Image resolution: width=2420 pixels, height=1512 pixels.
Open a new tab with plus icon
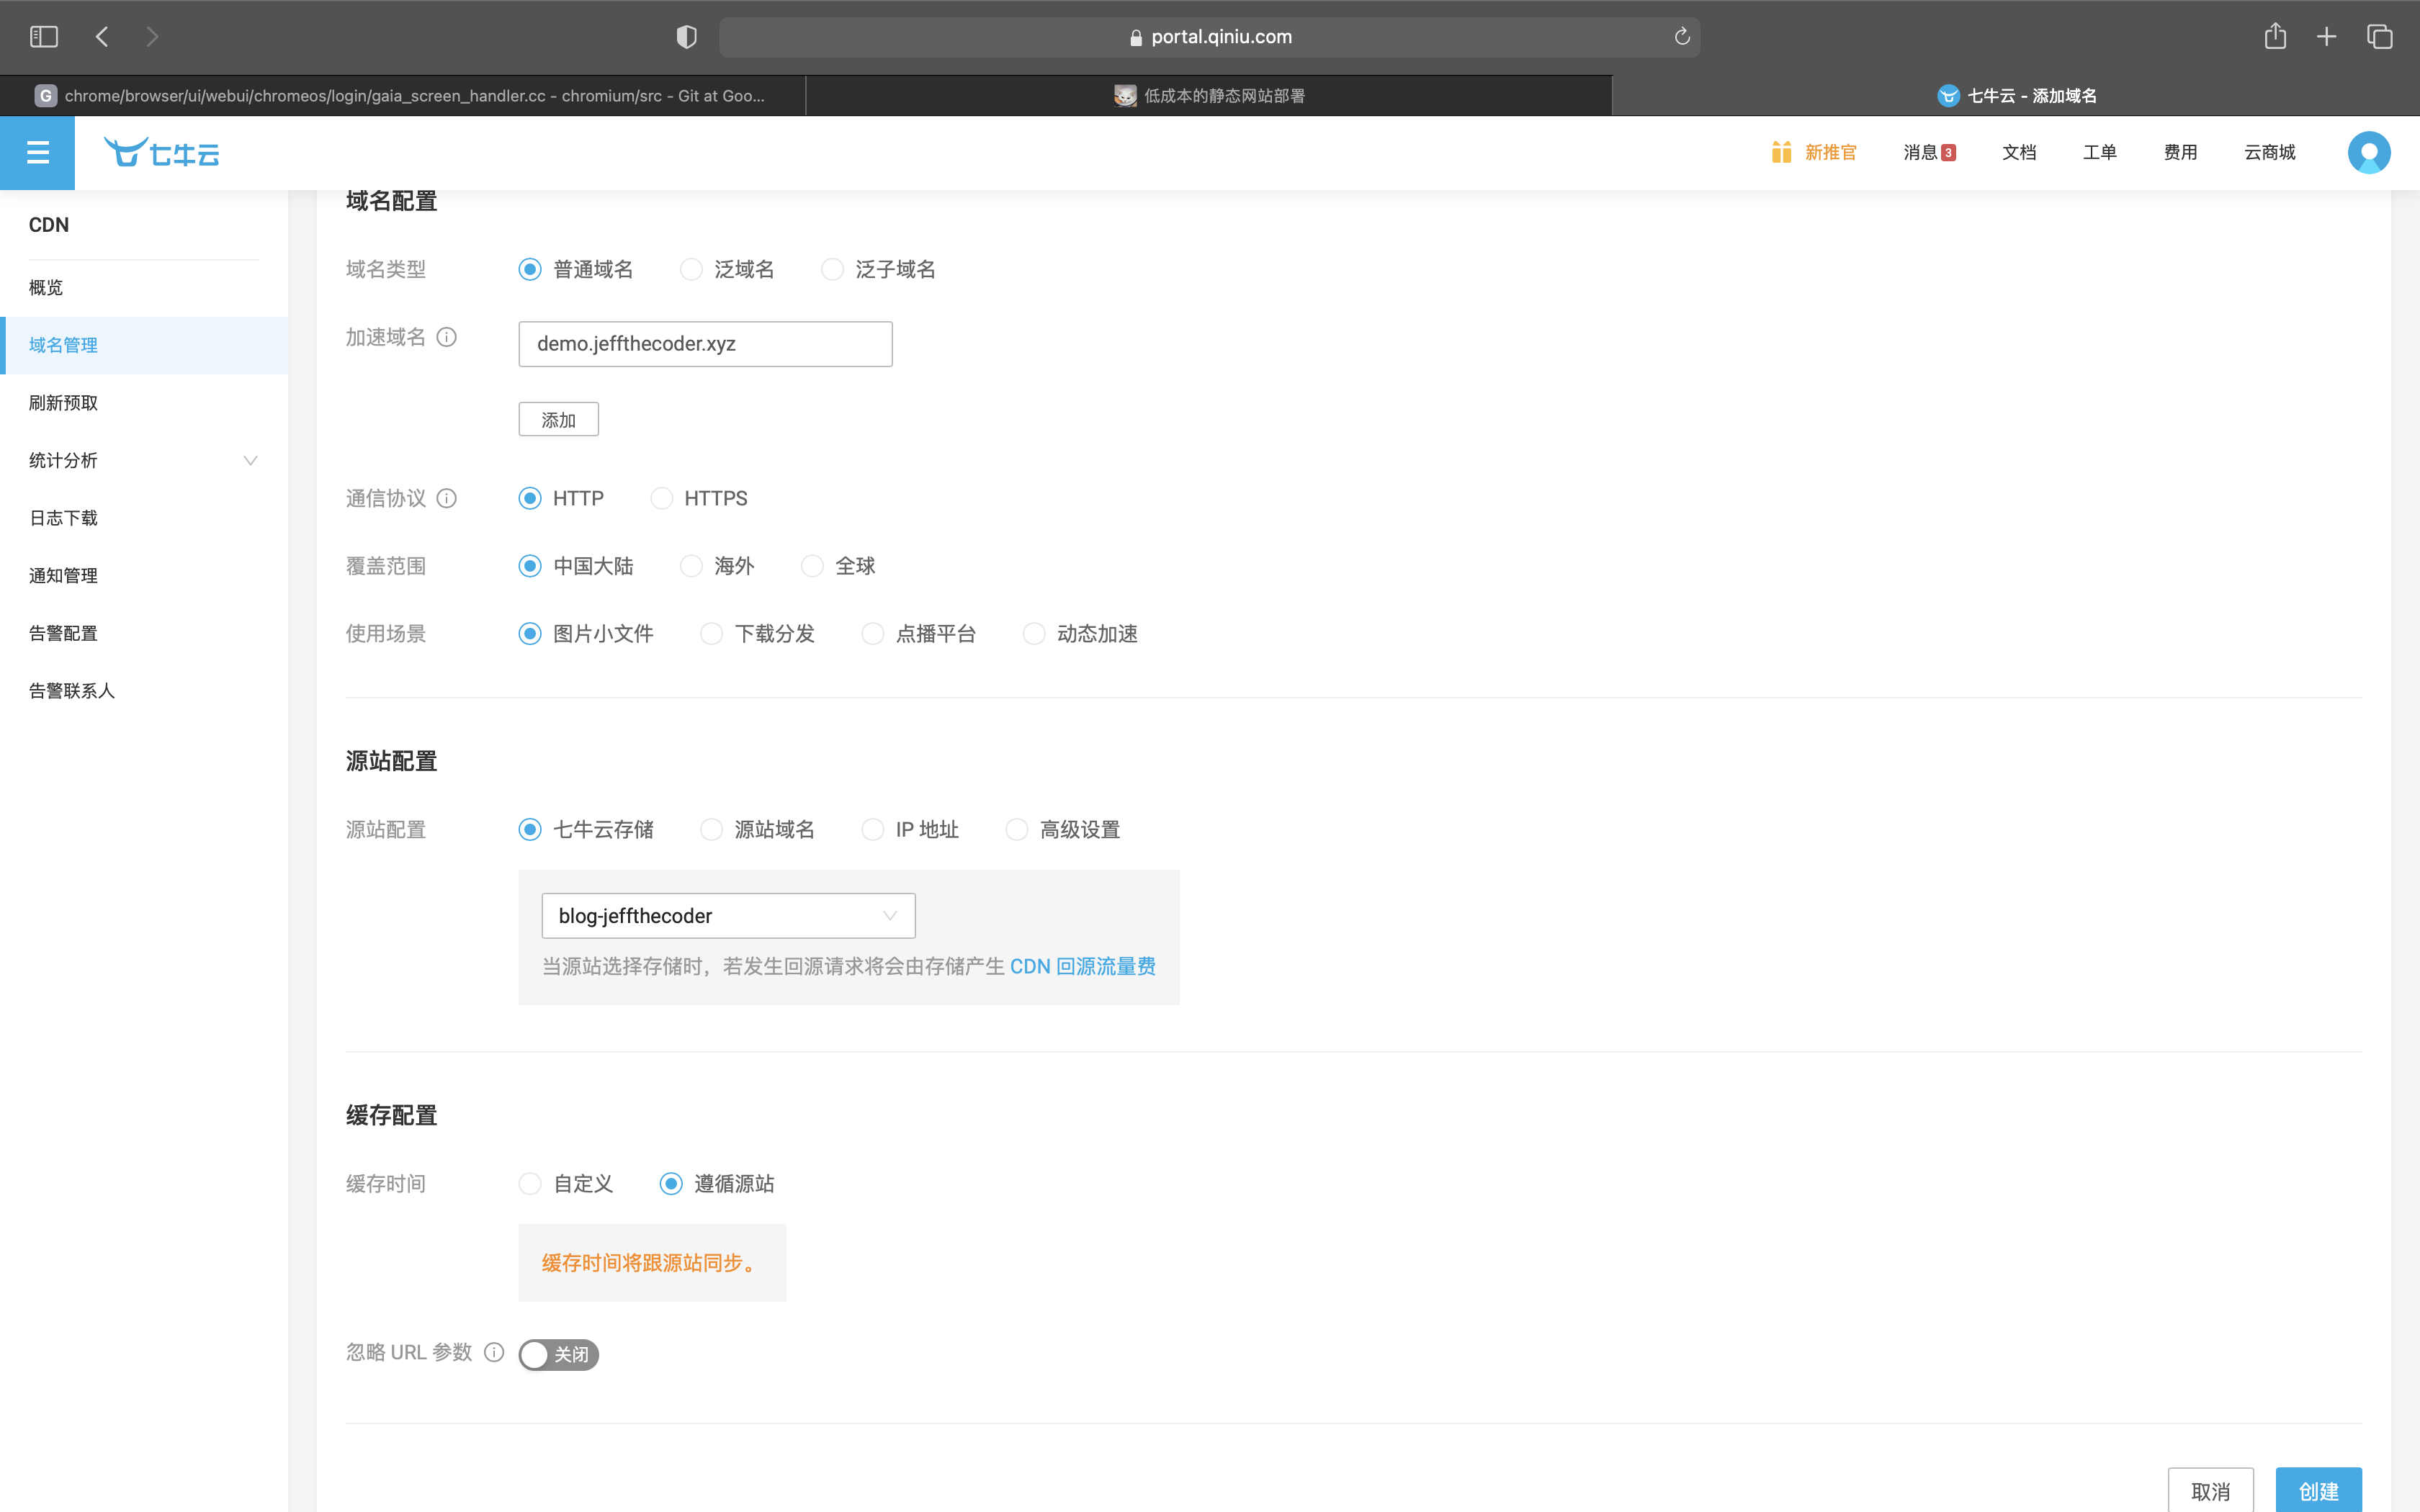click(x=2327, y=37)
